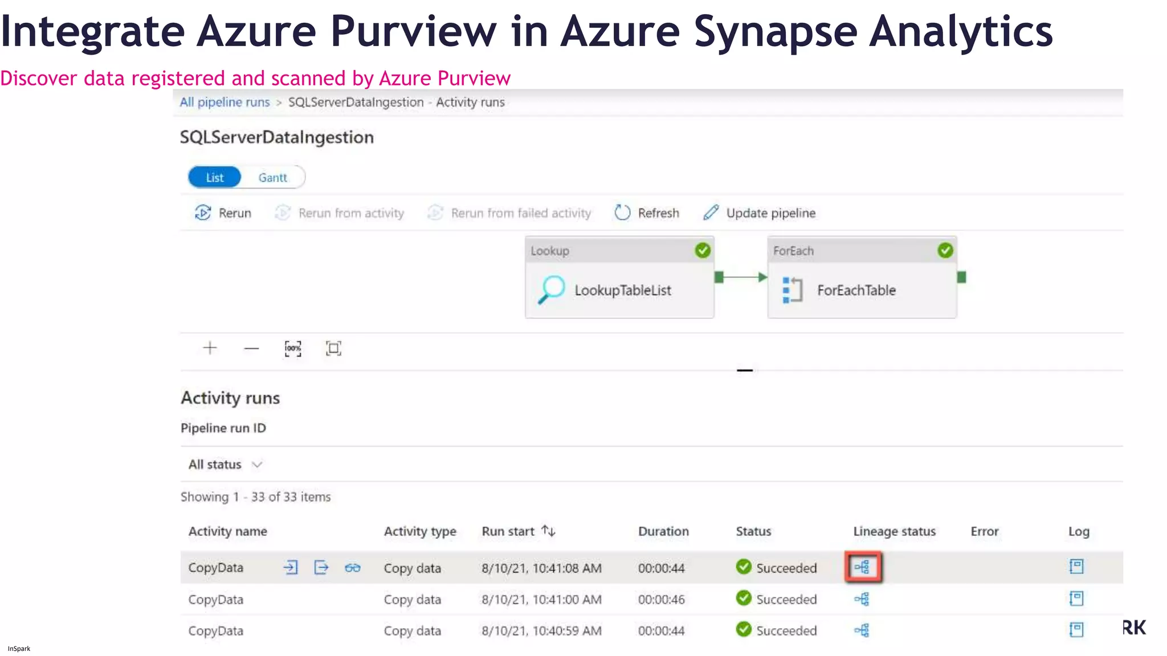Screen dimensions: 1167x656
Task: Zoom in the pipeline canvas with plus
Action: point(210,348)
